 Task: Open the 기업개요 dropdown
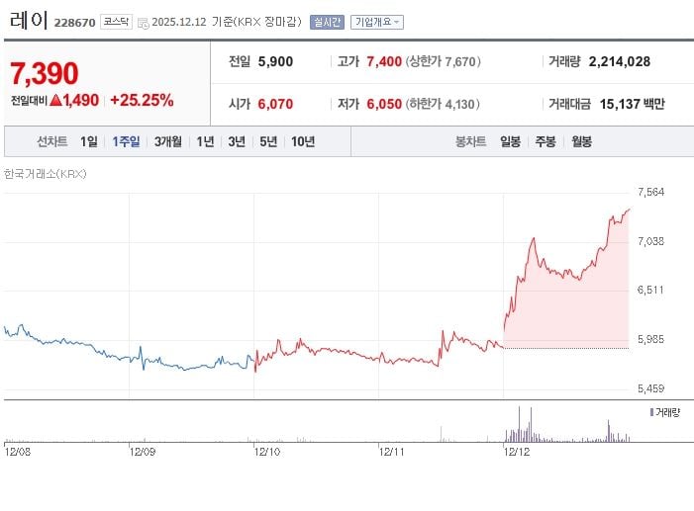(376, 22)
